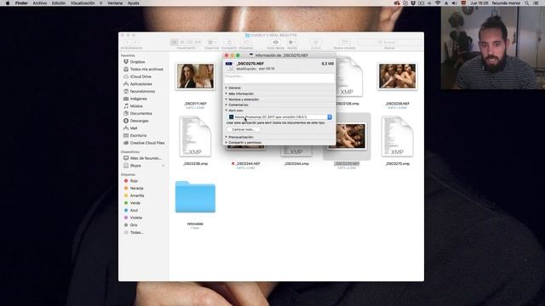
Task: Open the Acción gear dropdown
Action: pos(292,42)
